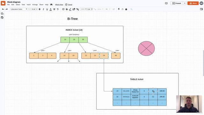This screenshot has width=204, height=115.
Task: Click the swap line ends icon
Action: click(114, 9)
